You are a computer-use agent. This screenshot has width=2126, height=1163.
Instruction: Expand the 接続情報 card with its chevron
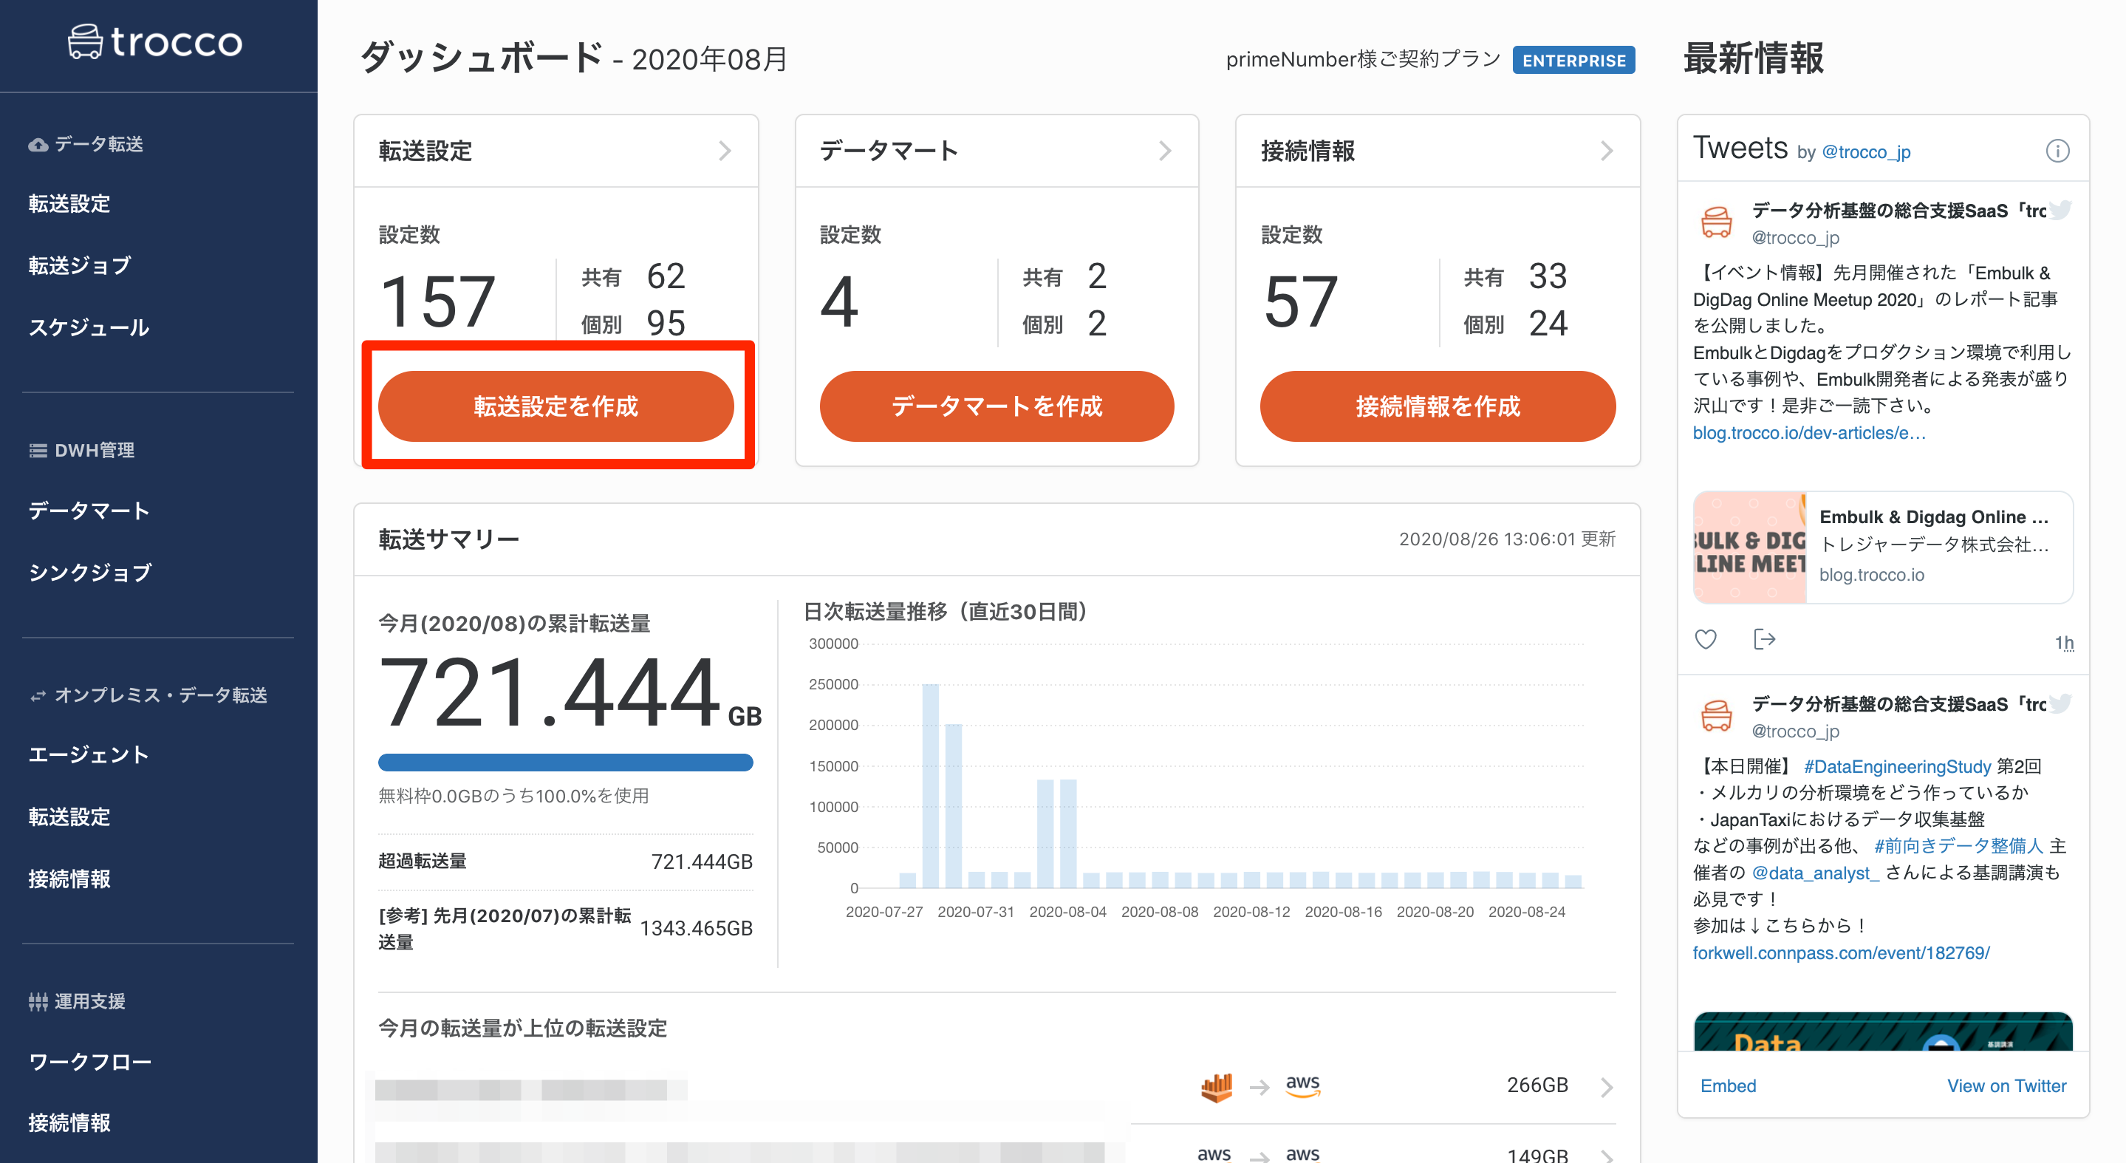pyautogui.click(x=1606, y=151)
